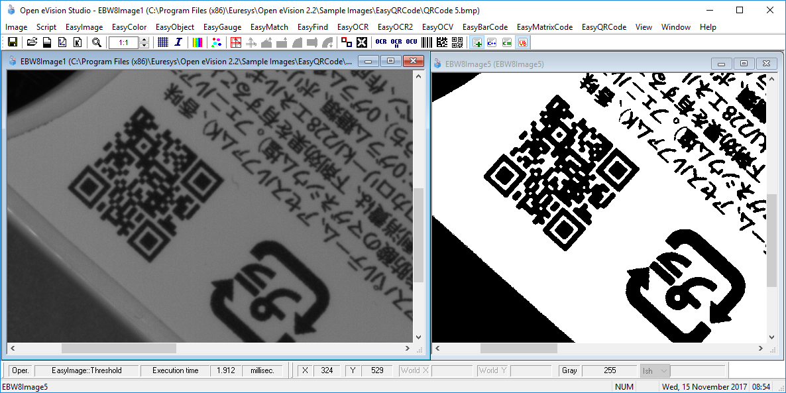Open the EasyOCR menu
786x393 pixels.
[x=353, y=27]
